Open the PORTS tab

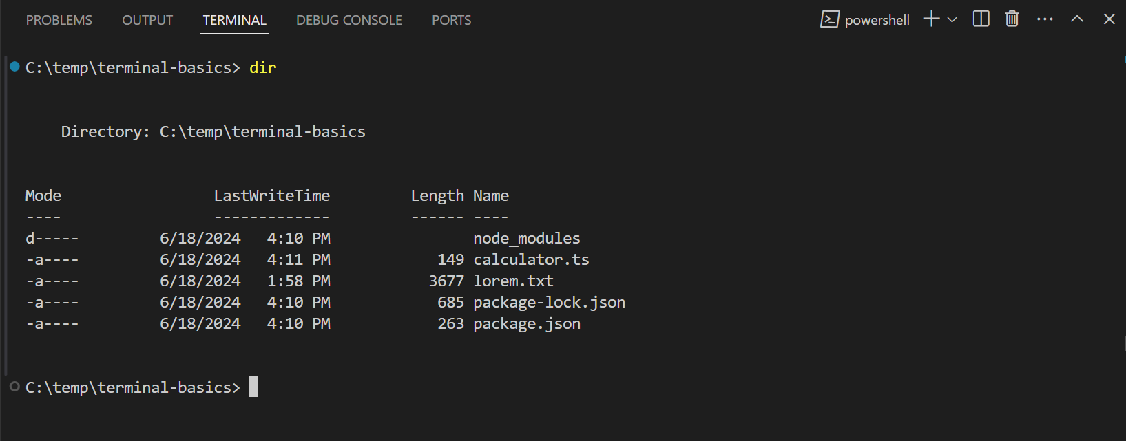(451, 20)
